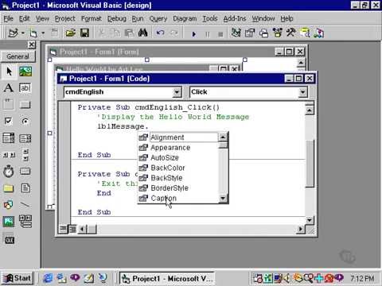Select the FileListBox control tool
This screenshot has height=286, width=382.
(25, 188)
